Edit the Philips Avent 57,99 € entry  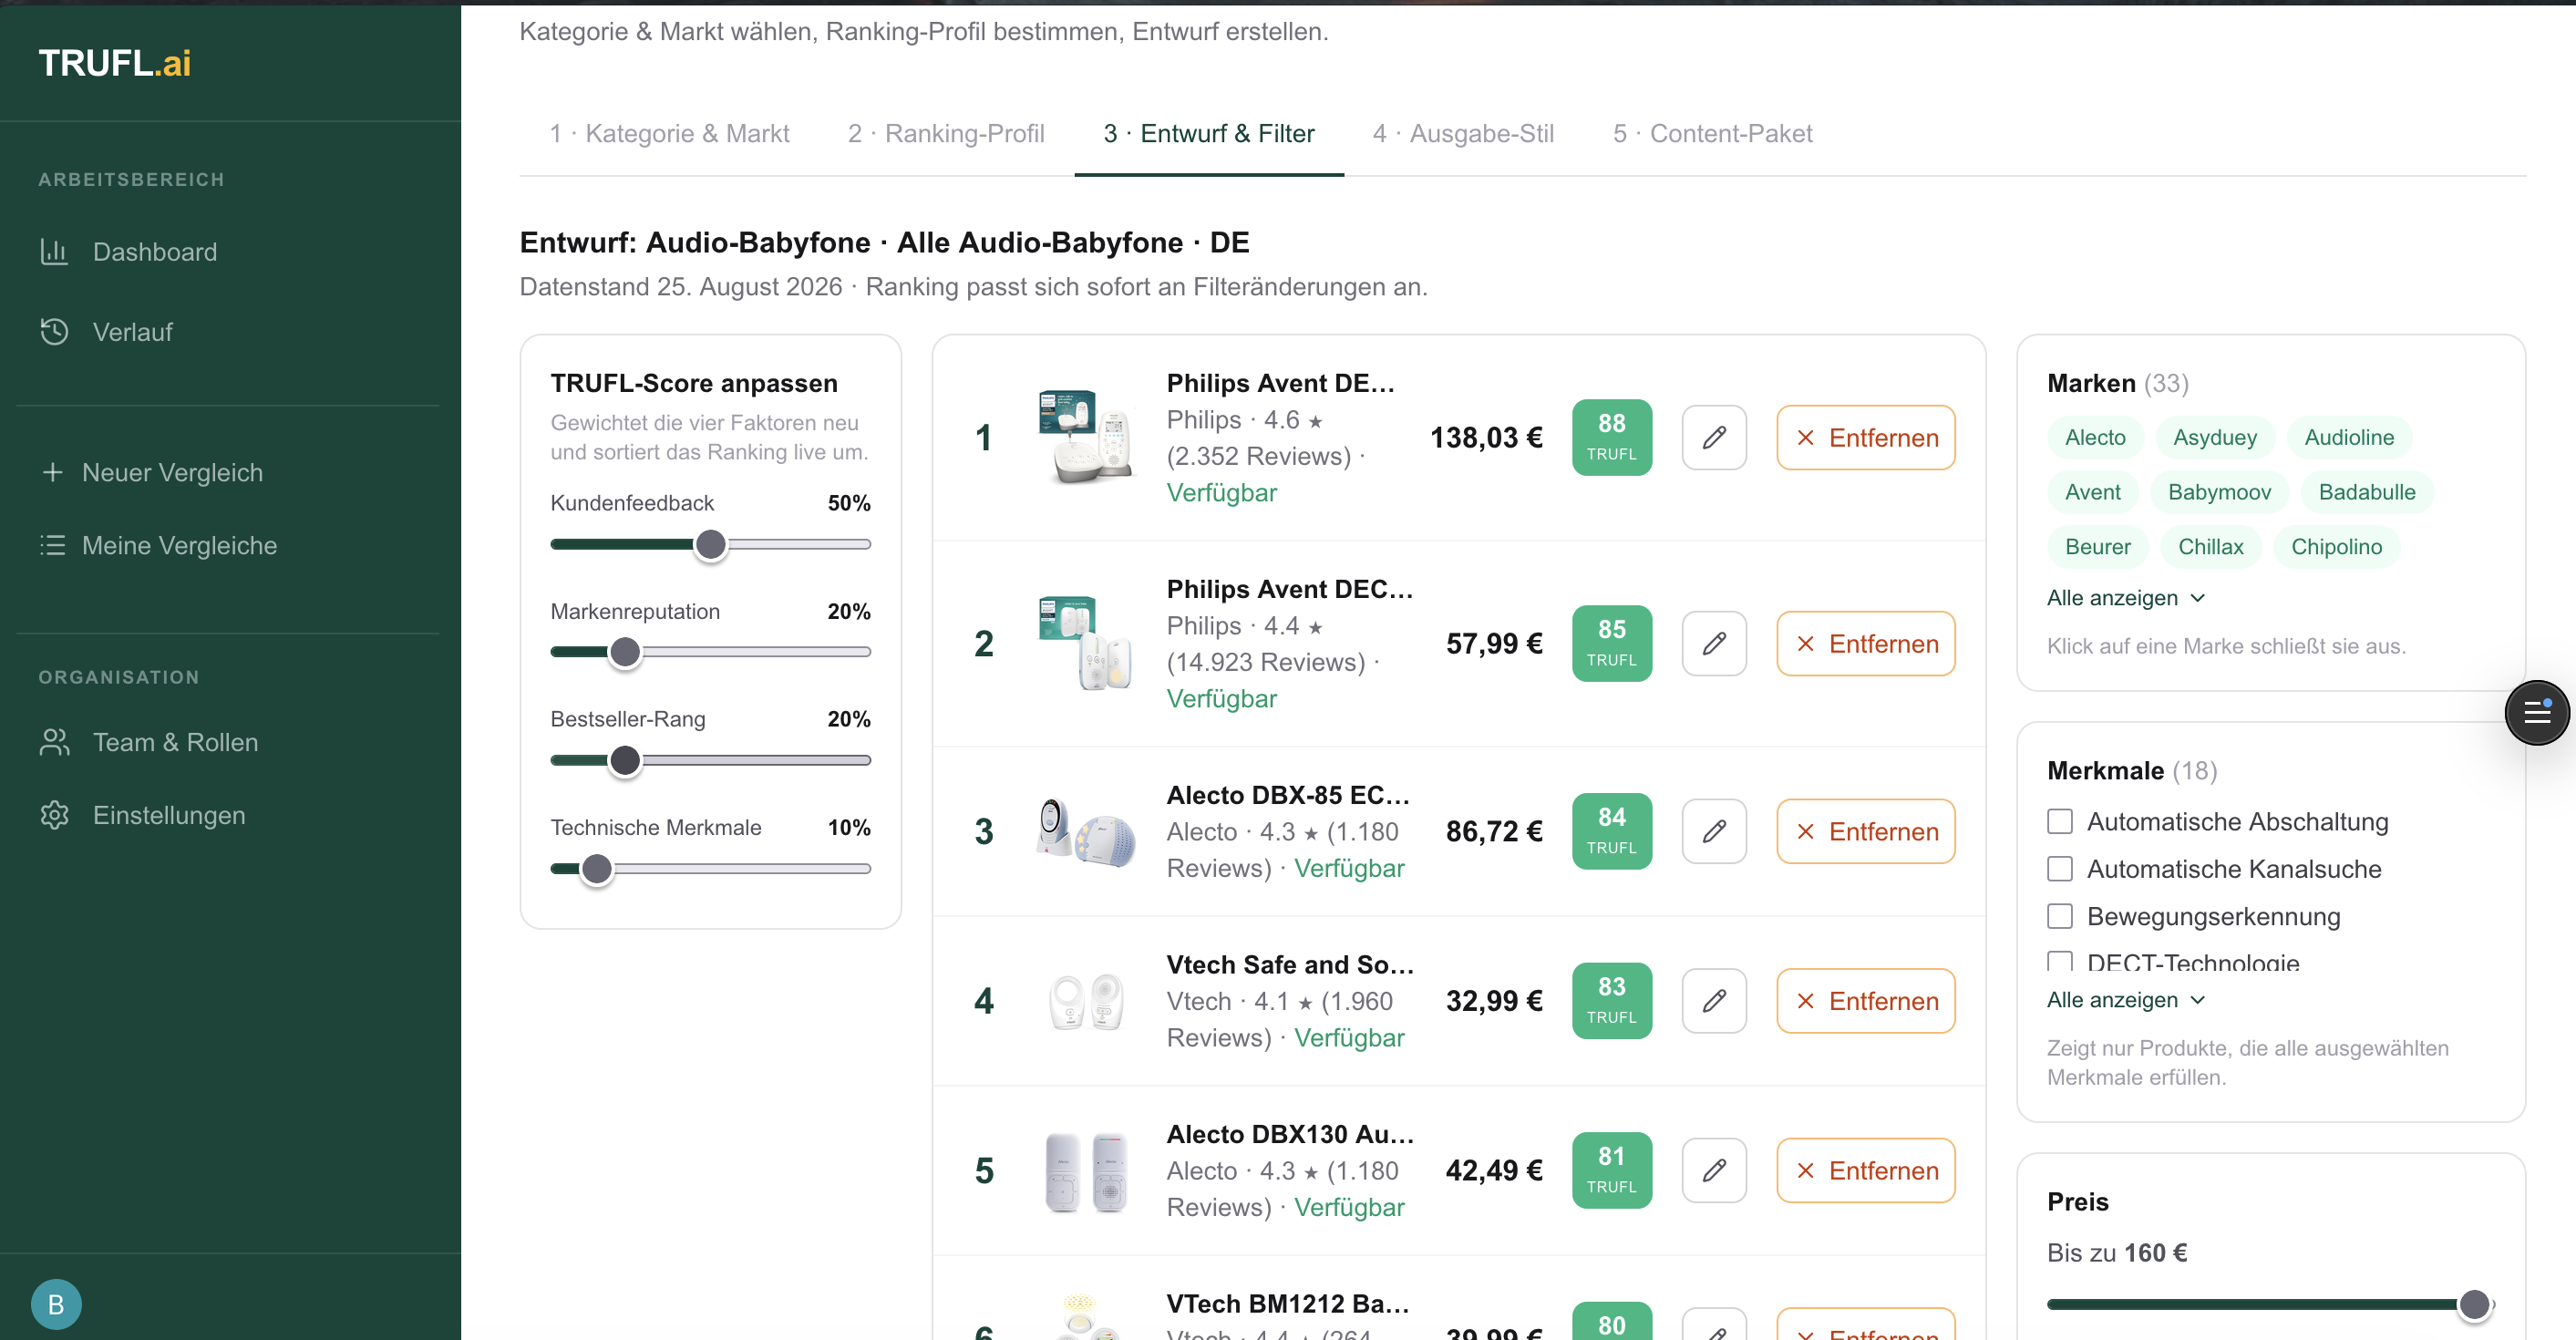1714,643
